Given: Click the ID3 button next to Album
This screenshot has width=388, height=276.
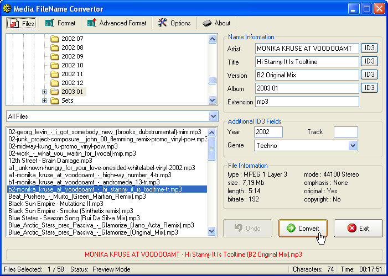Looking at the screenshot, I should (x=369, y=88).
